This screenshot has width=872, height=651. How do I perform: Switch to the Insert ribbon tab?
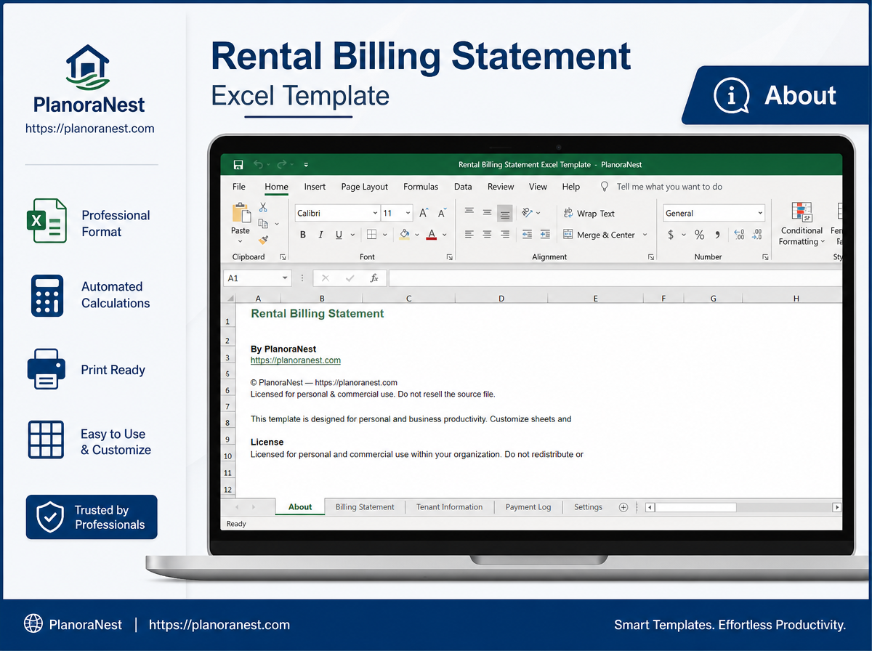tap(315, 187)
